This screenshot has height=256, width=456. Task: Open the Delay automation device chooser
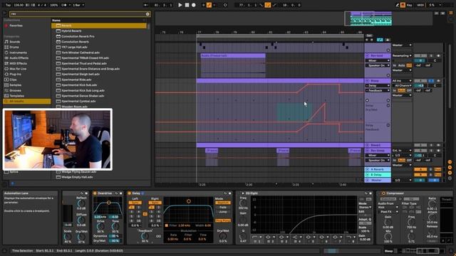[378, 85]
